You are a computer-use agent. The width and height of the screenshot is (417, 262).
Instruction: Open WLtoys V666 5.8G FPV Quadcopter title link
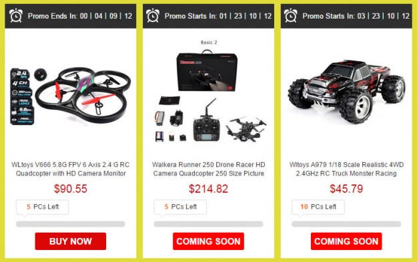71,169
